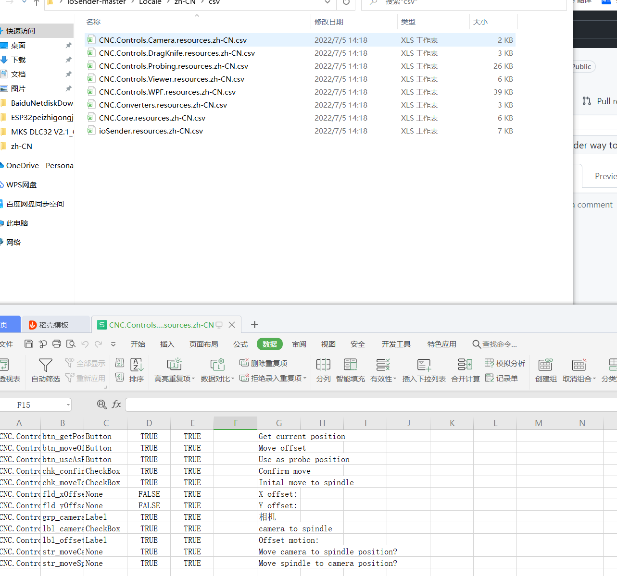The width and height of the screenshot is (617, 576).
Task: Open 此电脑 in Explorer sidebar
Action: [17, 223]
